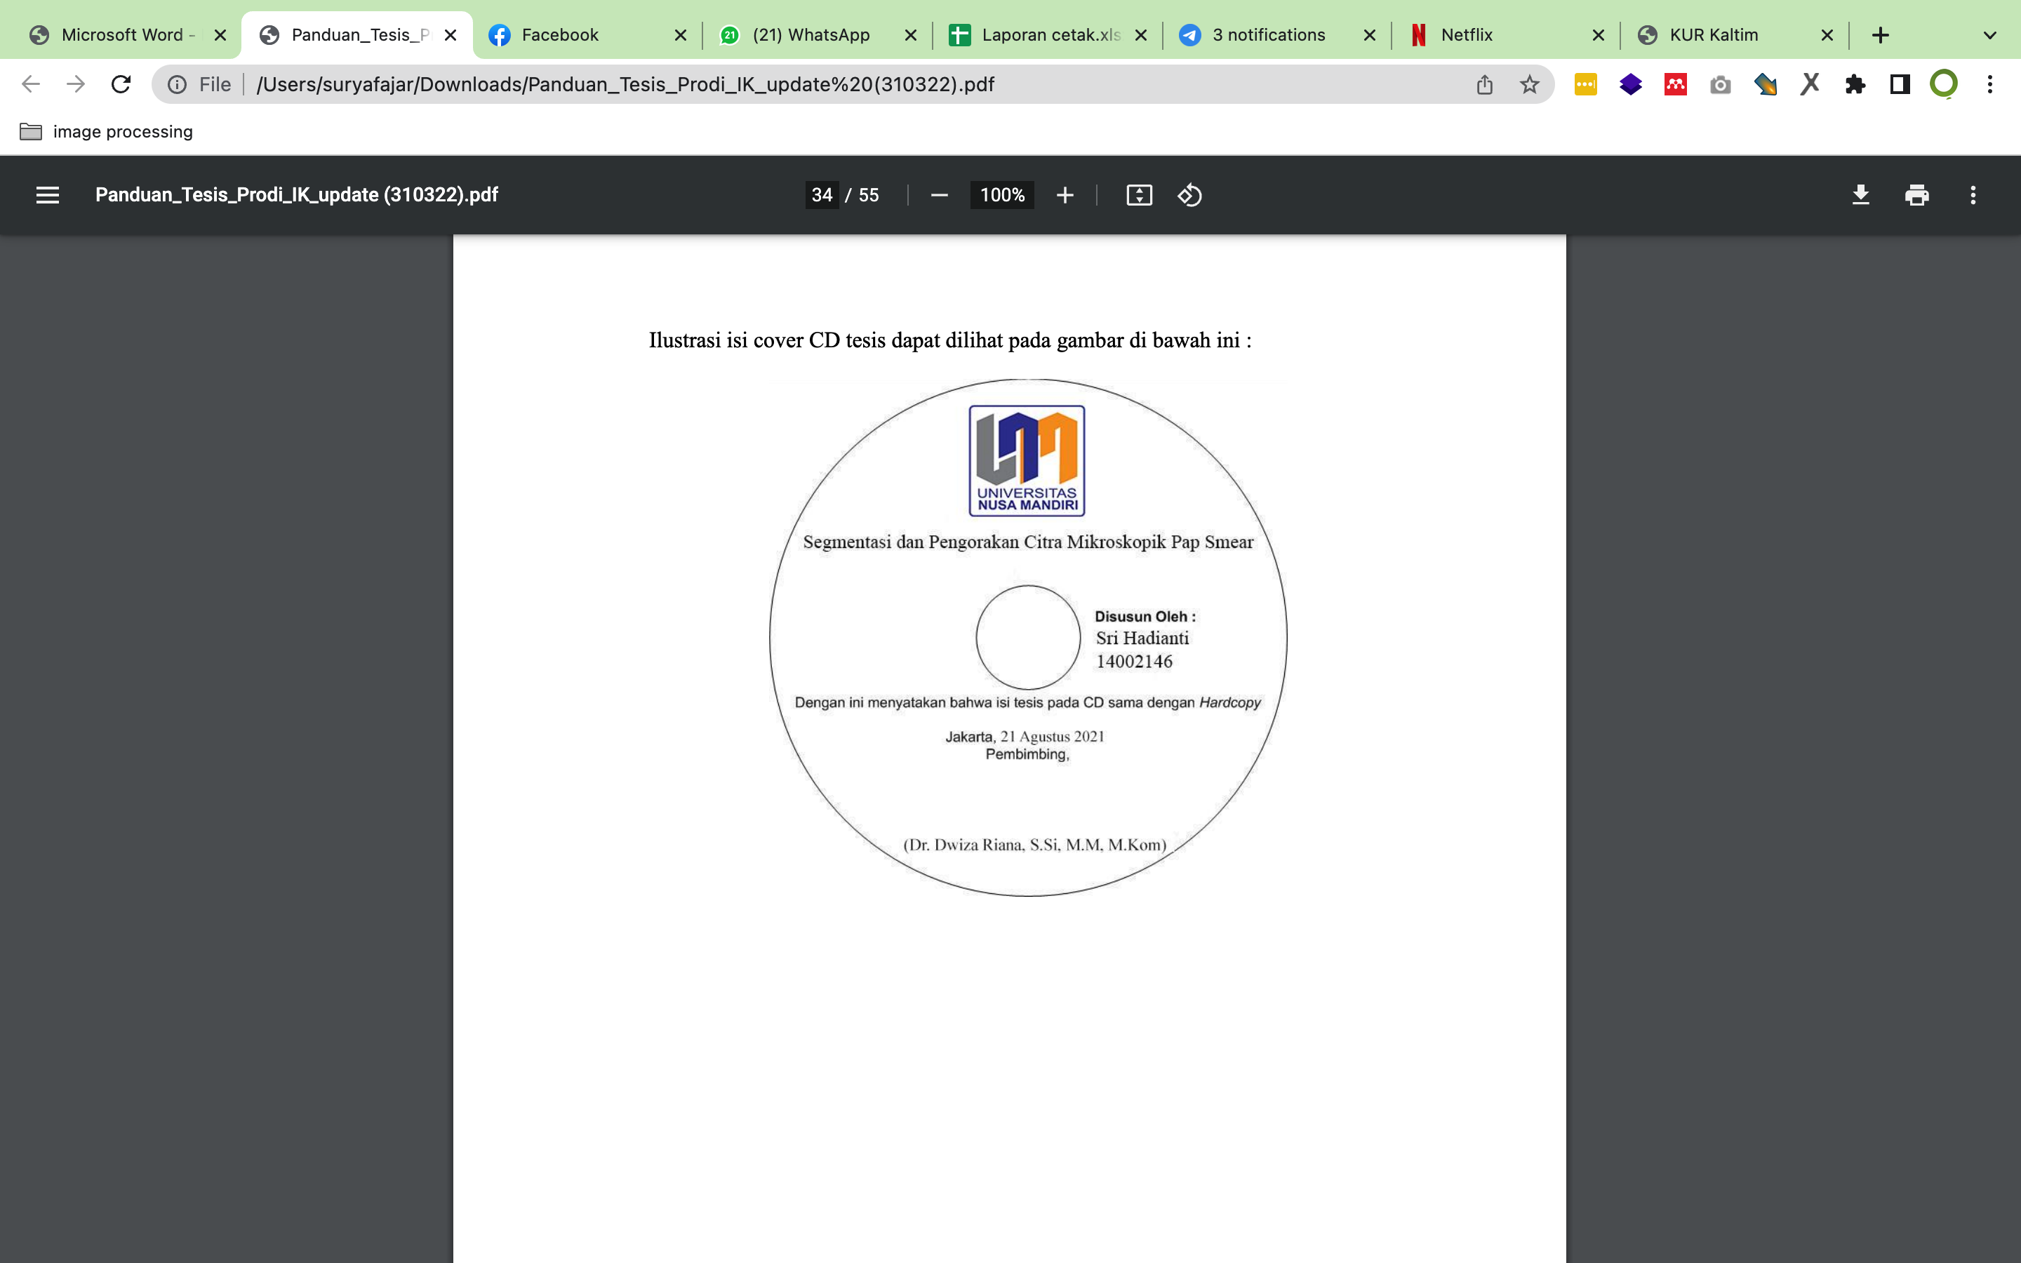
Task: Reload the current page
Action: 121,84
